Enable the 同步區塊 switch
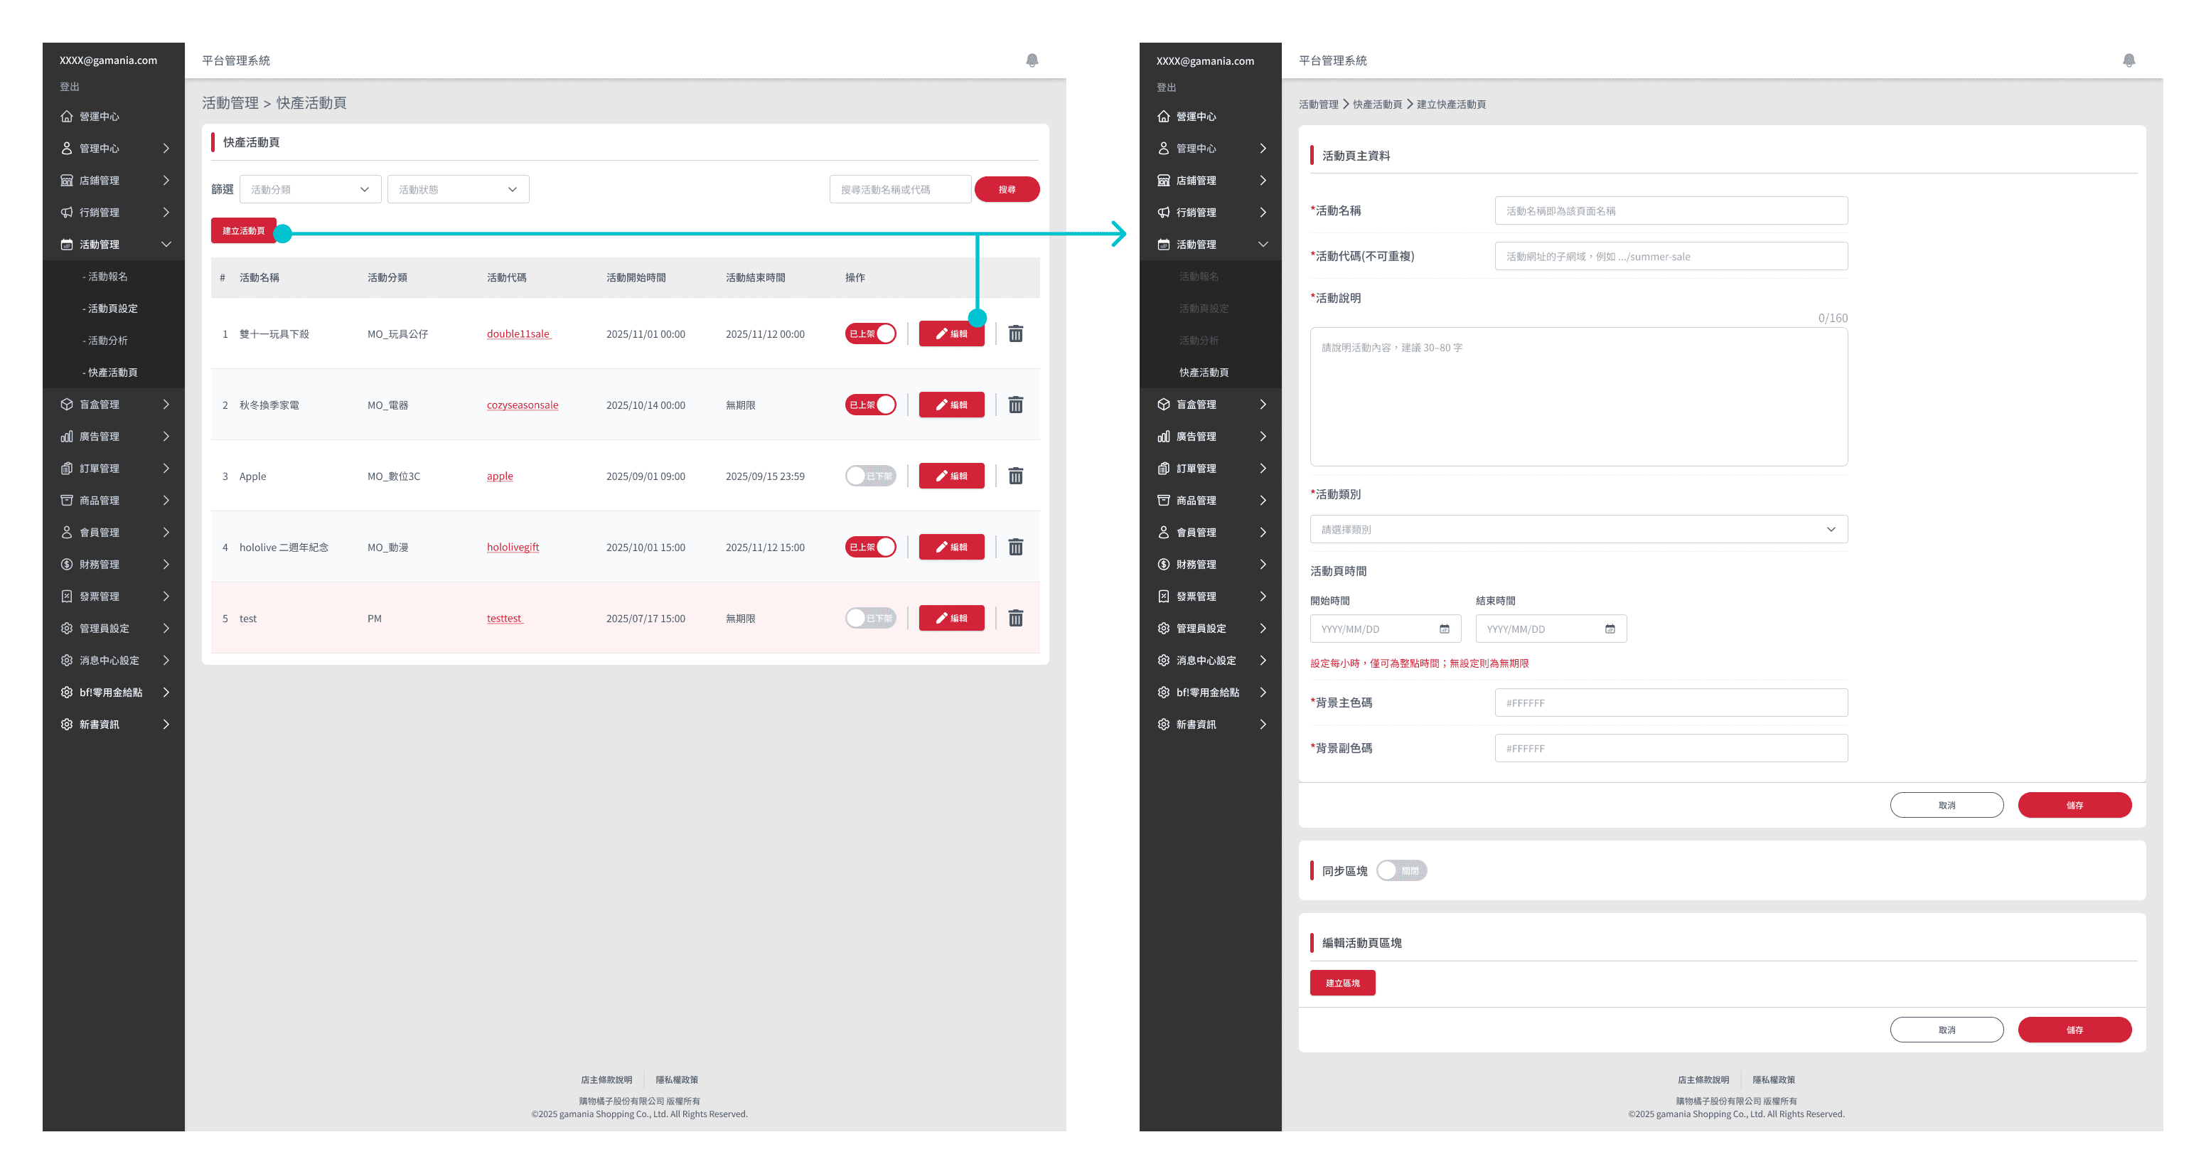2206x1174 pixels. tap(1401, 871)
